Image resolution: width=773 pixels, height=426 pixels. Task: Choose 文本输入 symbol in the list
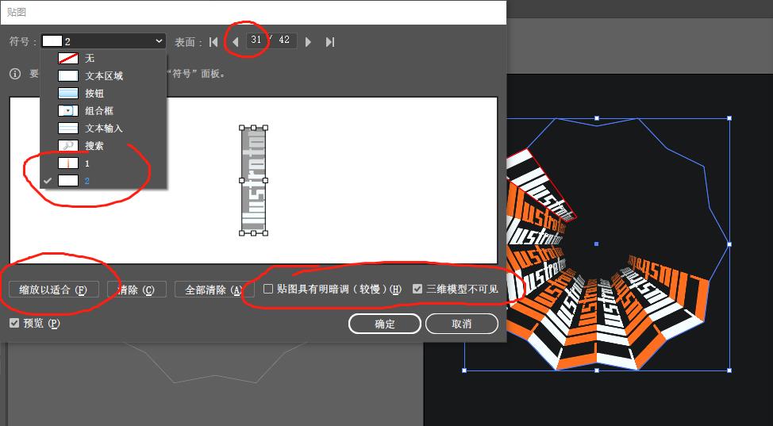click(x=103, y=129)
